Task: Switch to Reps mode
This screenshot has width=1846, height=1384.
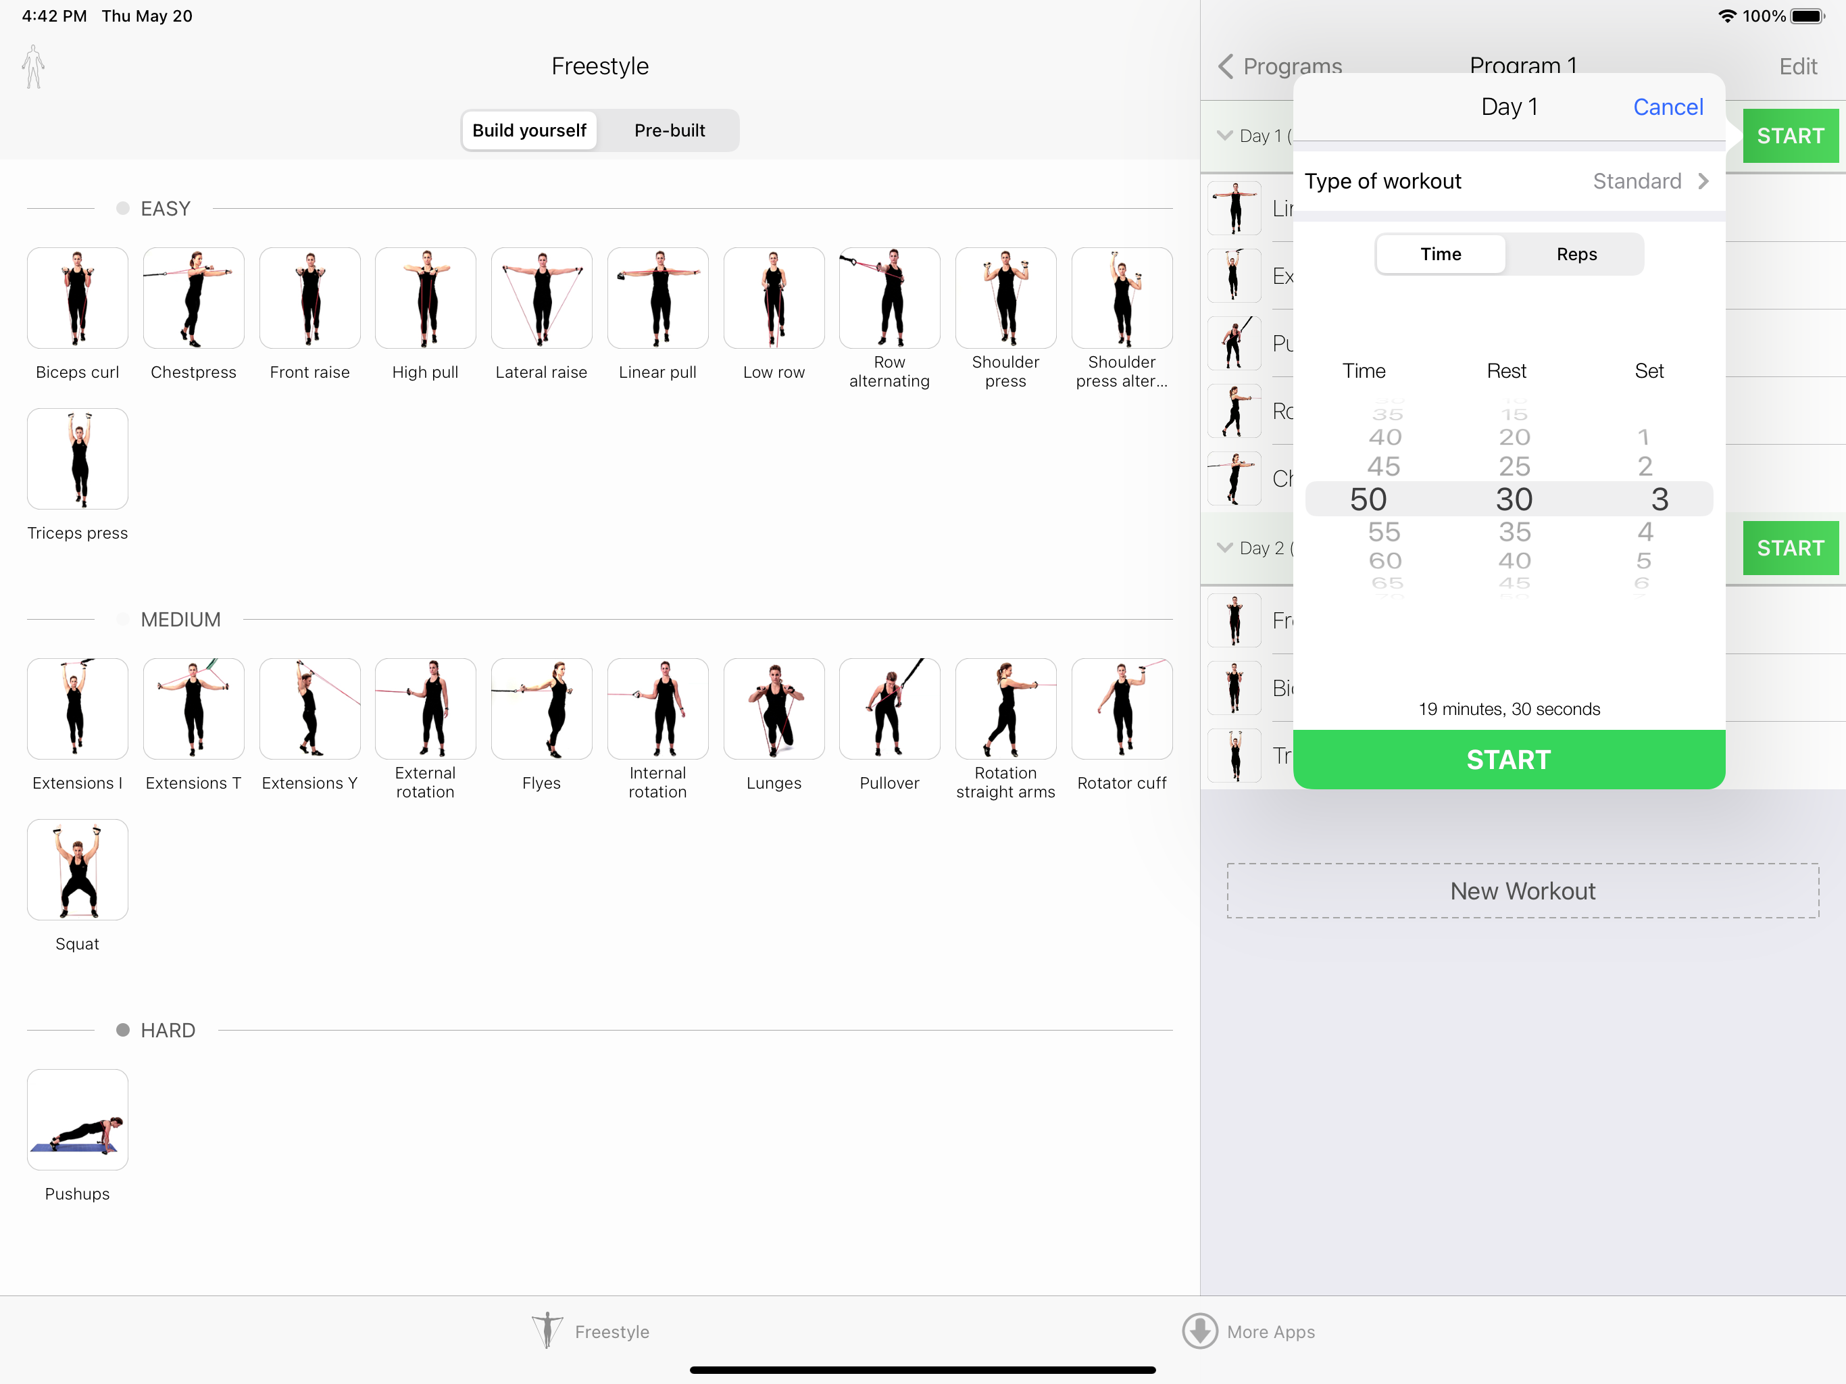Action: coord(1576,255)
